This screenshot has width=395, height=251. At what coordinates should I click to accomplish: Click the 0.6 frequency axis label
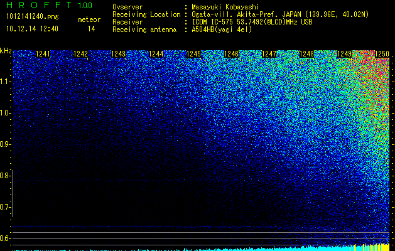5,238
